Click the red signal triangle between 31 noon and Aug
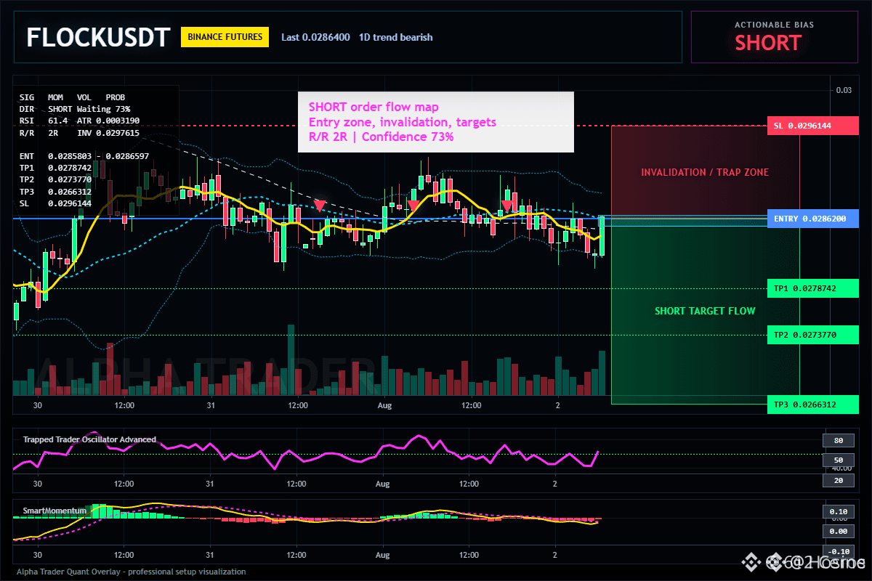 (x=320, y=206)
